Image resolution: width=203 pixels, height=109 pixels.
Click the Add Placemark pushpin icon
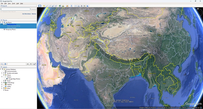coord(44,6)
